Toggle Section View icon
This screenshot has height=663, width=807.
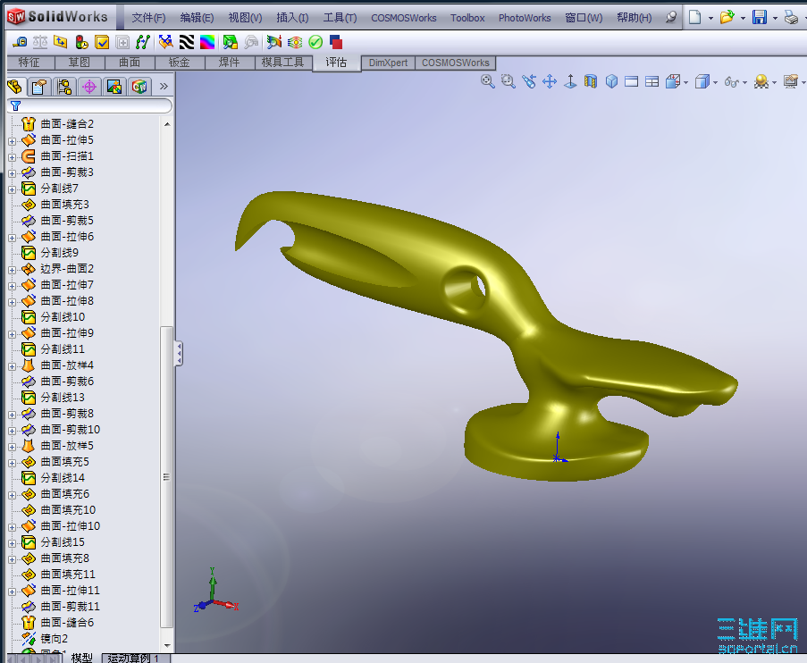(591, 81)
